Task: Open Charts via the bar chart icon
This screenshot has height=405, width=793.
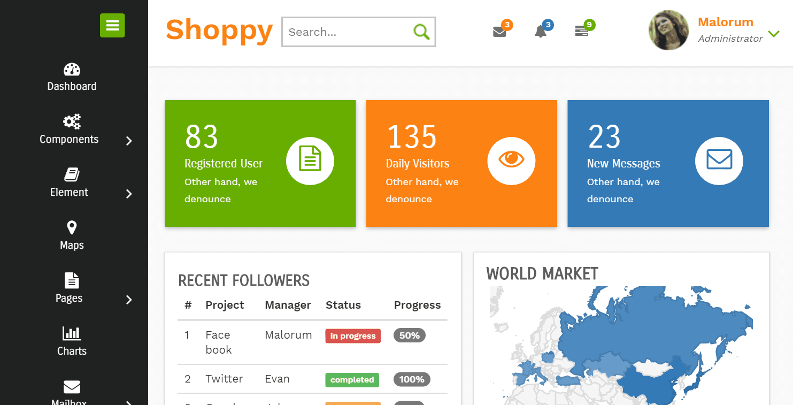Action: click(72, 333)
